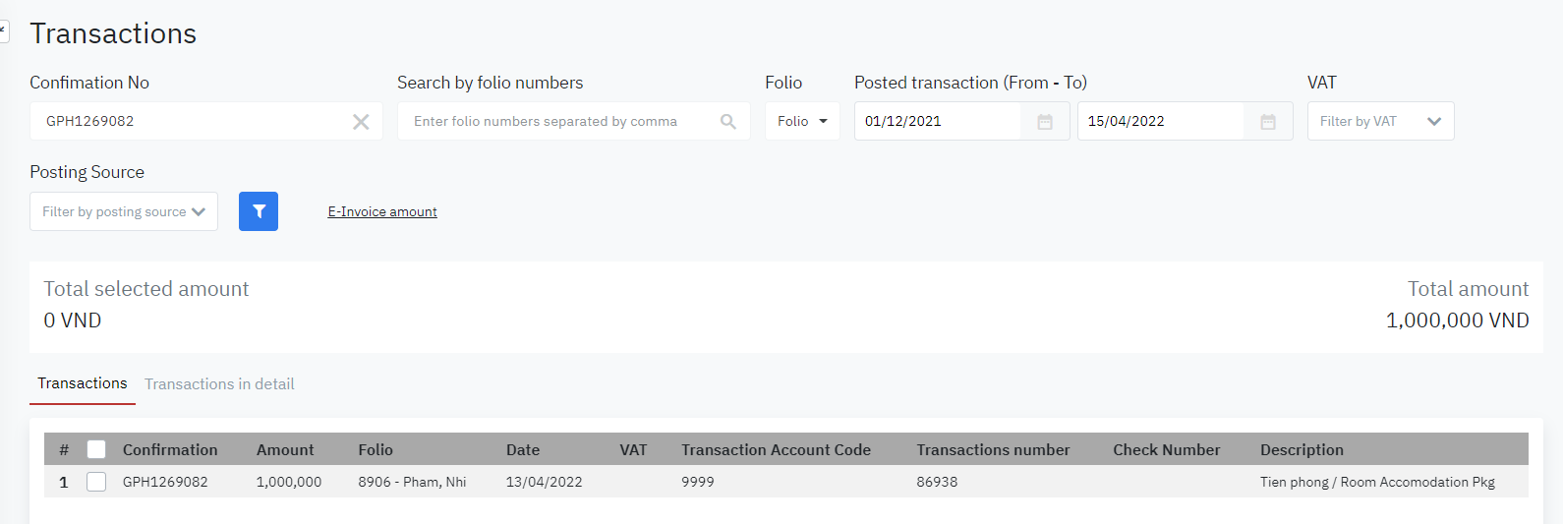
Task: Select the Transactions tab
Action: coord(83,383)
